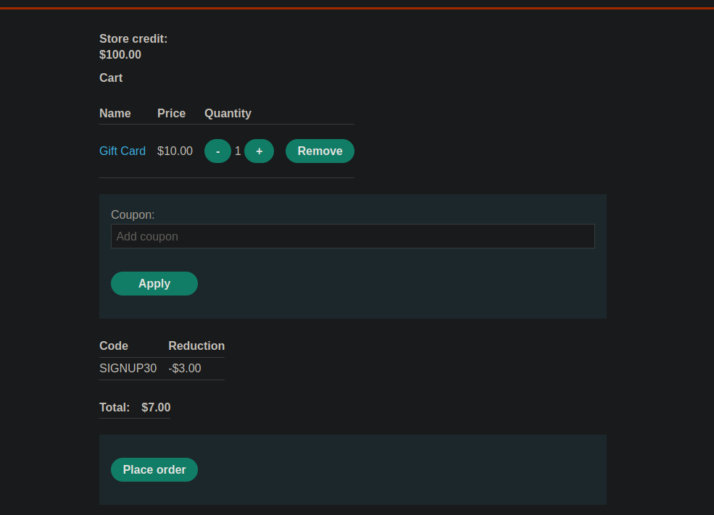
Task: Click the quantity value 1
Action: point(238,151)
